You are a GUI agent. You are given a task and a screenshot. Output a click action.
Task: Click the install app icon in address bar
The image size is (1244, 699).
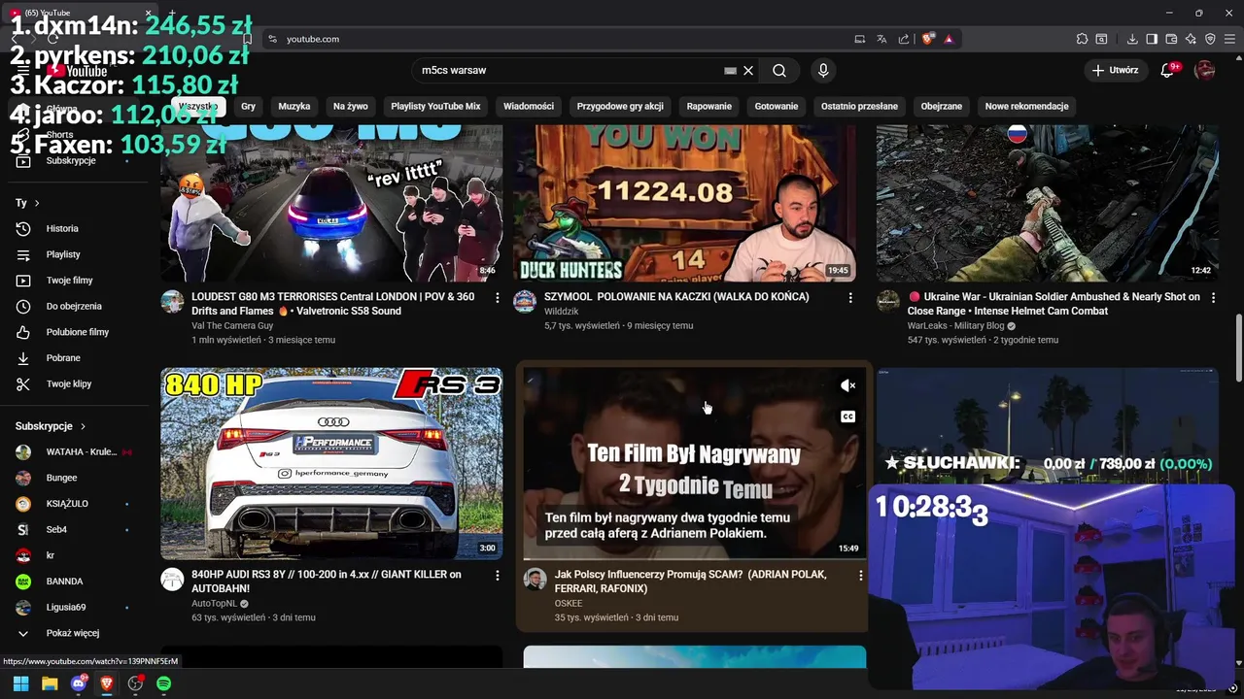coord(859,39)
